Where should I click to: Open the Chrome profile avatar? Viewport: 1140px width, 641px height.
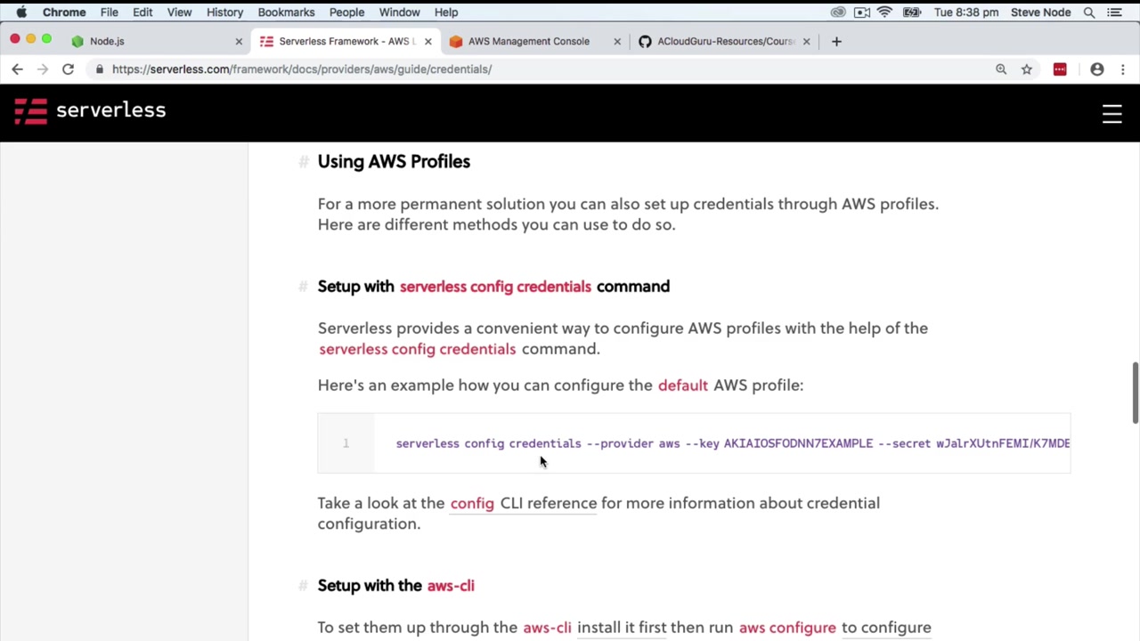1097,69
